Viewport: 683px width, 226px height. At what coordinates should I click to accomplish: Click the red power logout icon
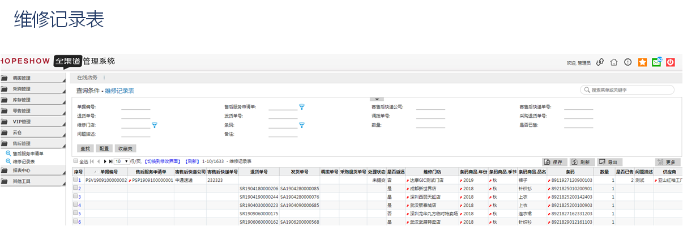[671, 62]
